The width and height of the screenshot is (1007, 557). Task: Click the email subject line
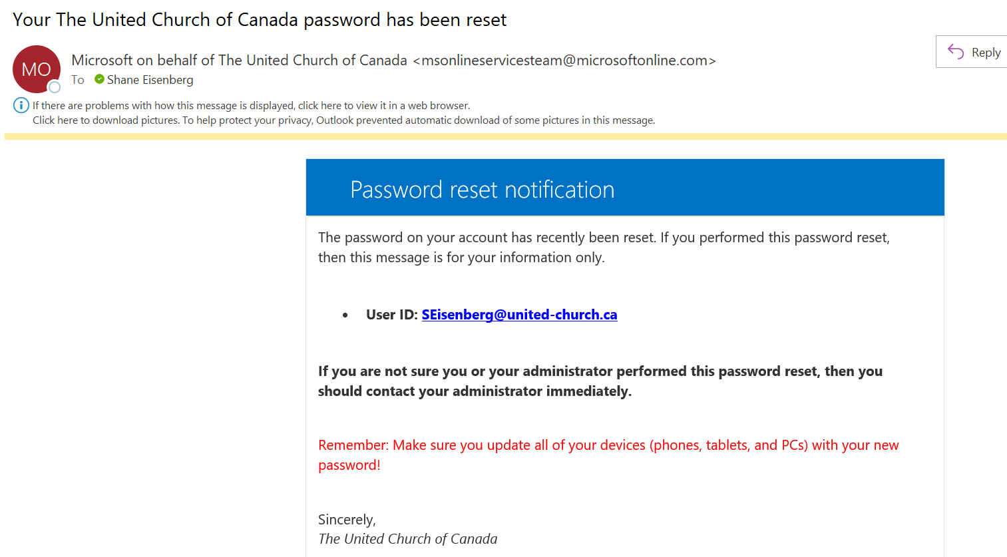[260, 20]
